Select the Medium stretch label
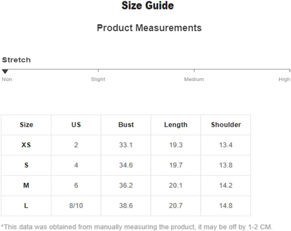This screenshot has width=291, height=231. click(194, 79)
